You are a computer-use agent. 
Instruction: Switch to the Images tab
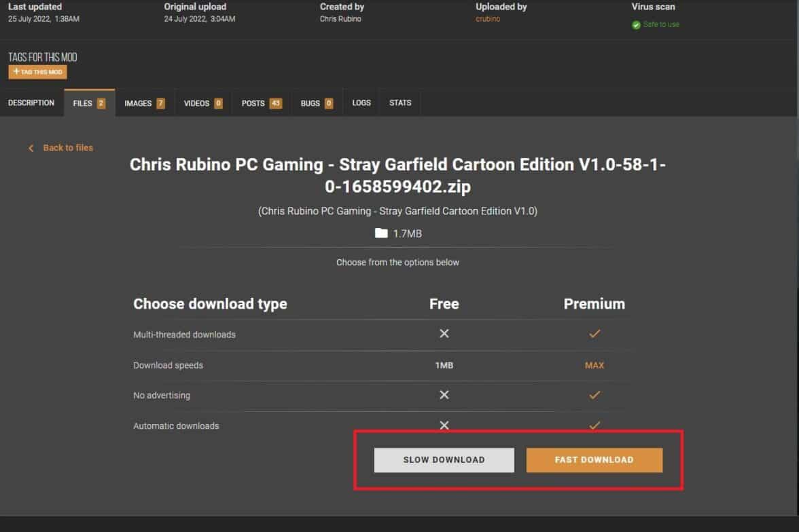pos(145,103)
